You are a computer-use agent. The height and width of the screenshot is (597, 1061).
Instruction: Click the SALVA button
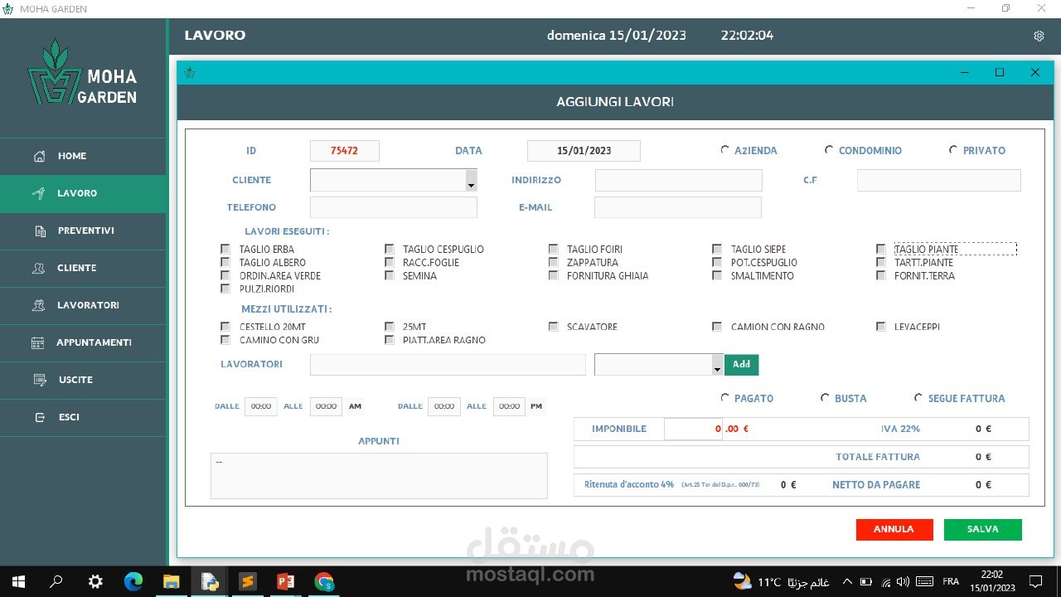983,530
